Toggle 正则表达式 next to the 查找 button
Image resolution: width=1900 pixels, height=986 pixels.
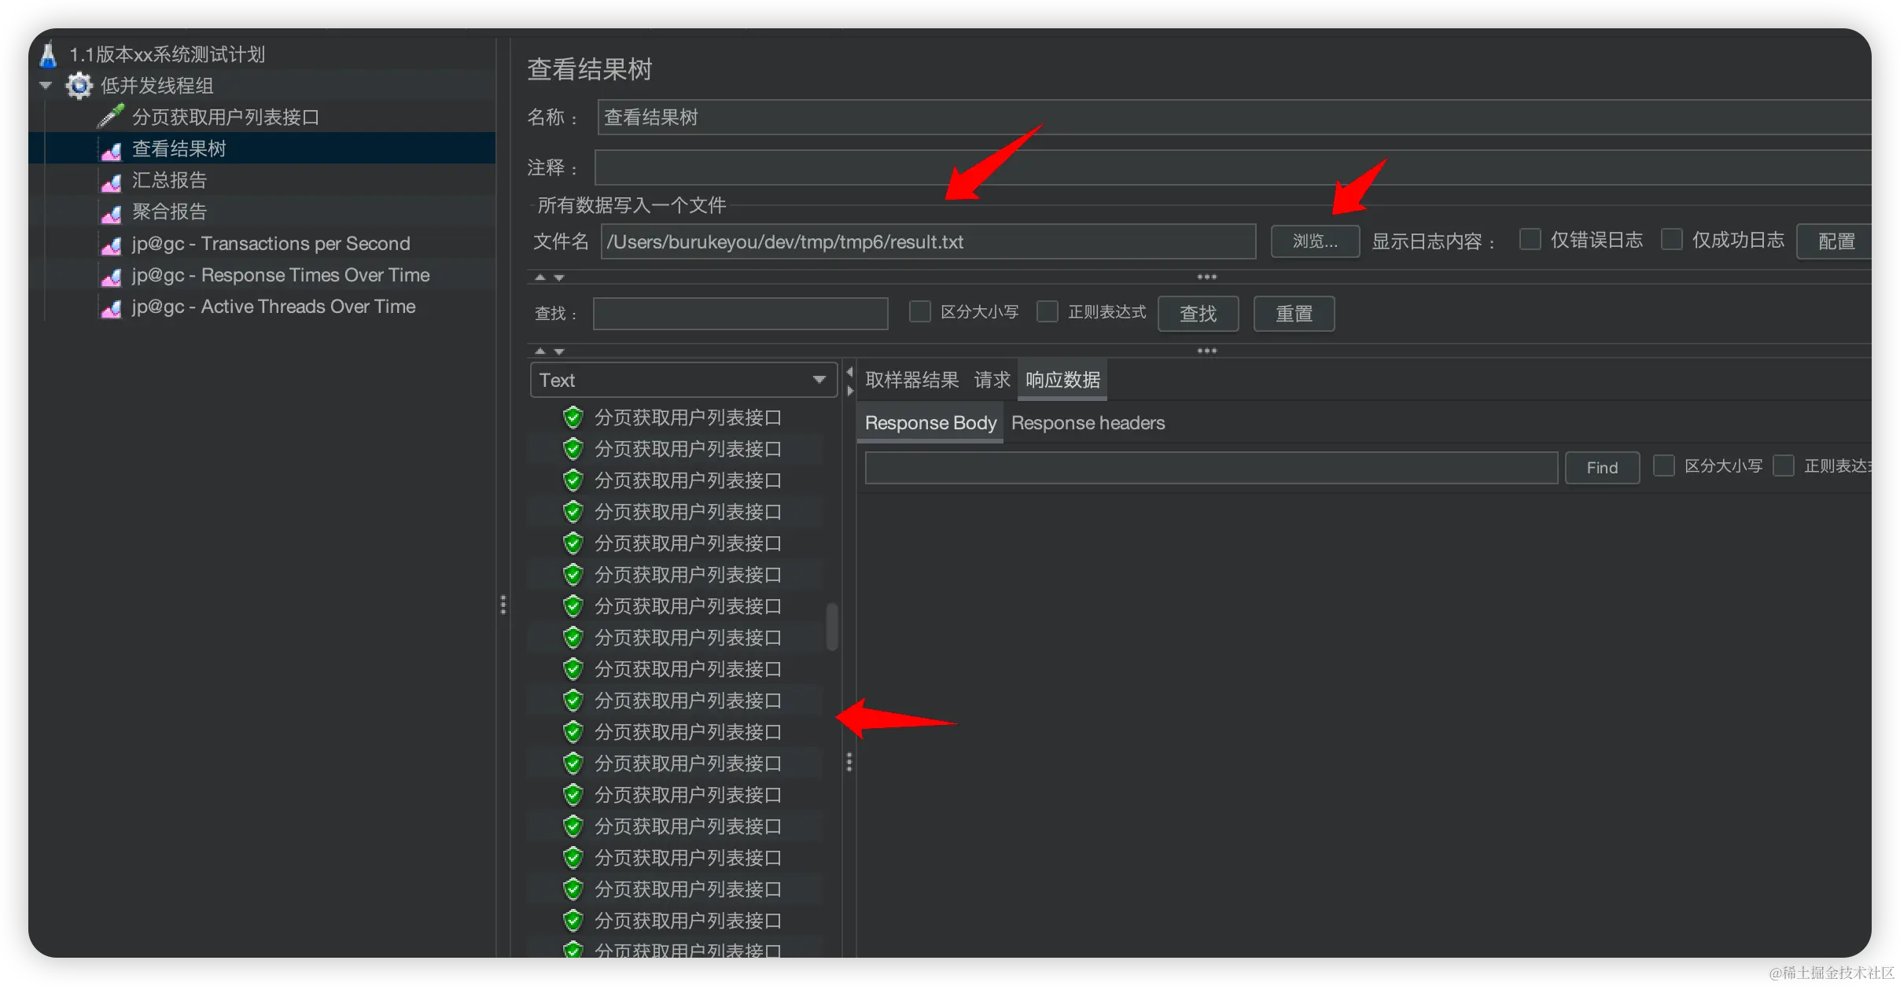(x=1047, y=311)
